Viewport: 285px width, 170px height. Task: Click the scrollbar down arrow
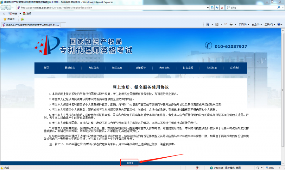click(x=283, y=163)
